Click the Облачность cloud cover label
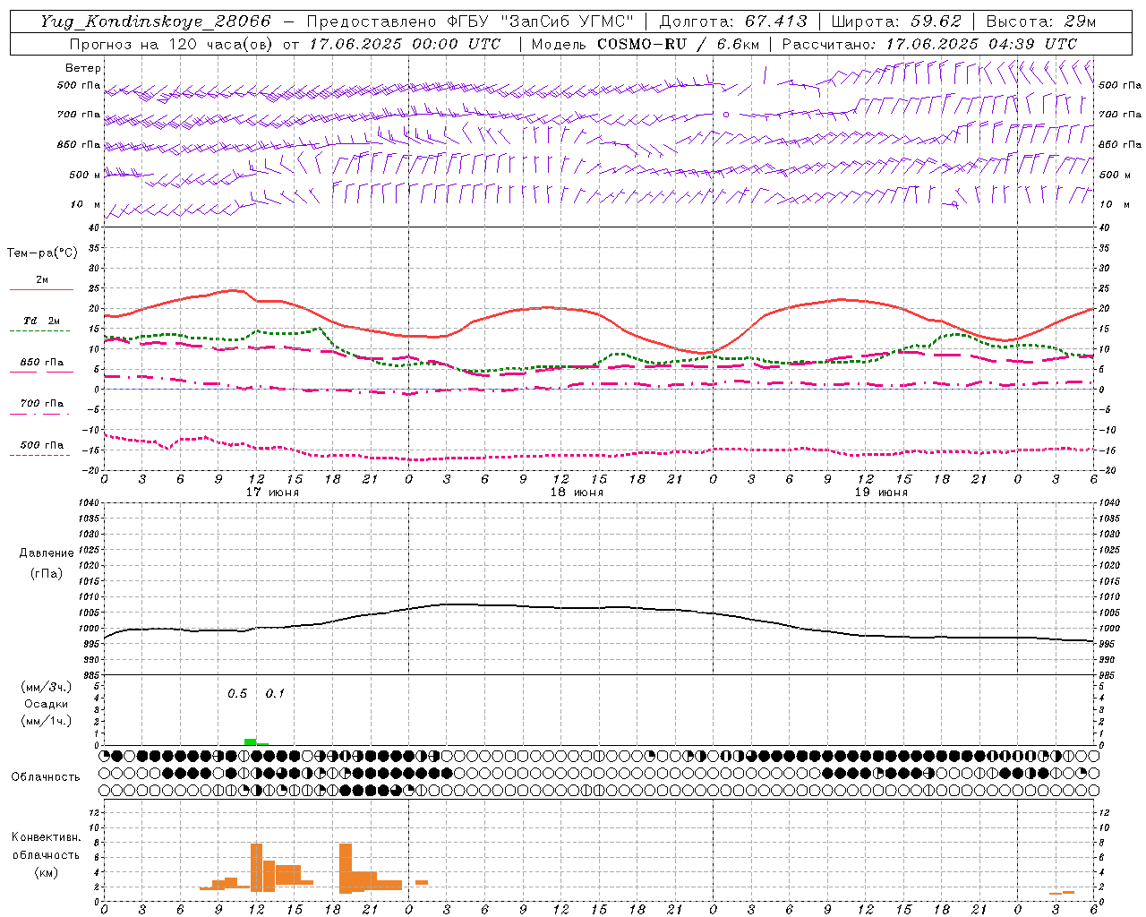This screenshot has height=917, width=1146. pyautogui.click(x=46, y=777)
